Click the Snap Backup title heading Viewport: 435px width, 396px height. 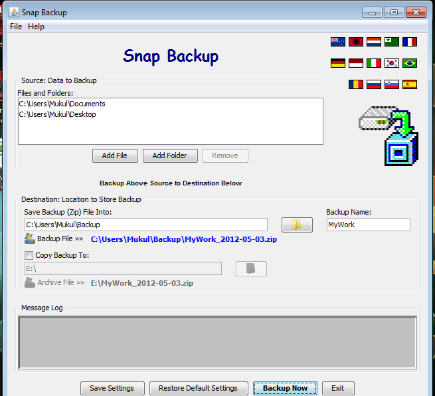pos(171,56)
